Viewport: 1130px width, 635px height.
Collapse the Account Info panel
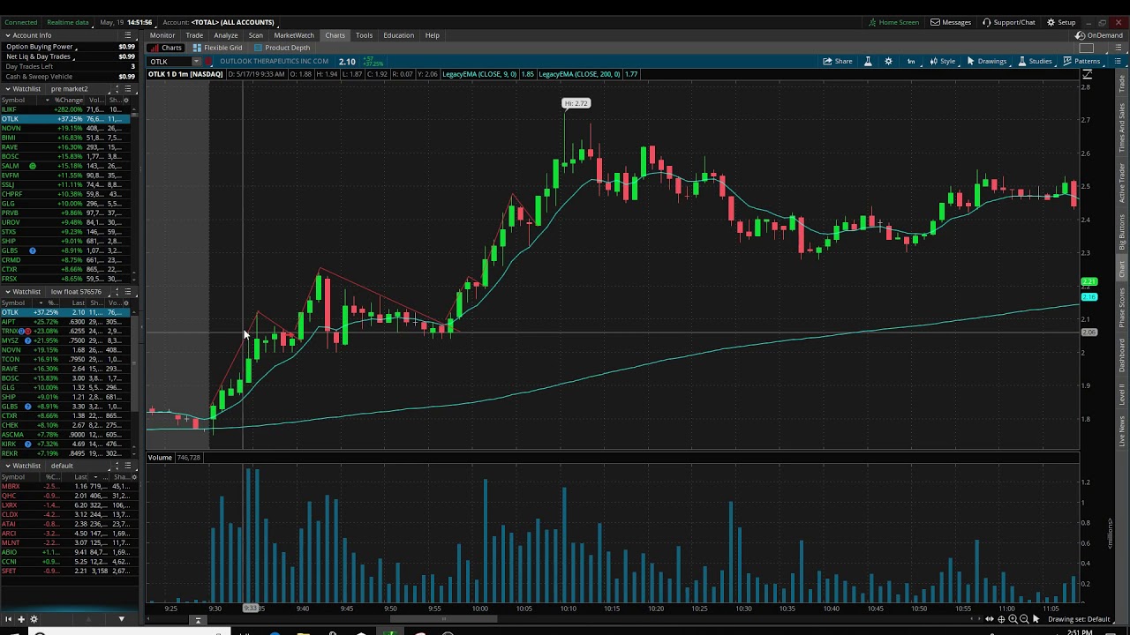pyautogui.click(x=7, y=35)
